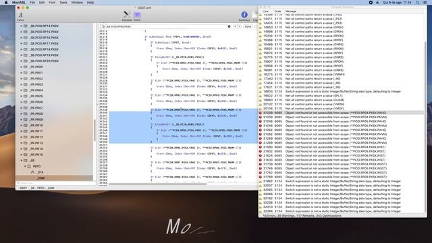Select _SB.PCI0.RP19.PXSX folder icon
This screenshot has height=243, width=432.
26,55
